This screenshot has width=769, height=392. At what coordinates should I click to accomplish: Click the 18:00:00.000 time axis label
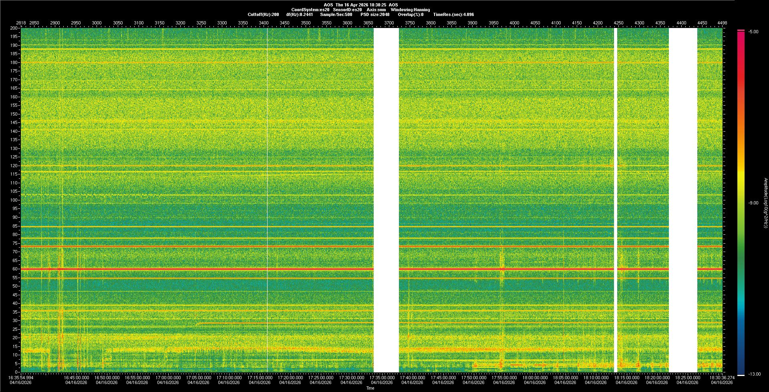[535, 378]
